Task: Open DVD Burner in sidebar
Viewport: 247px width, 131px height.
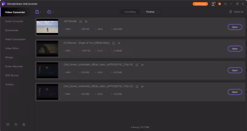Action: click(12, 75)
